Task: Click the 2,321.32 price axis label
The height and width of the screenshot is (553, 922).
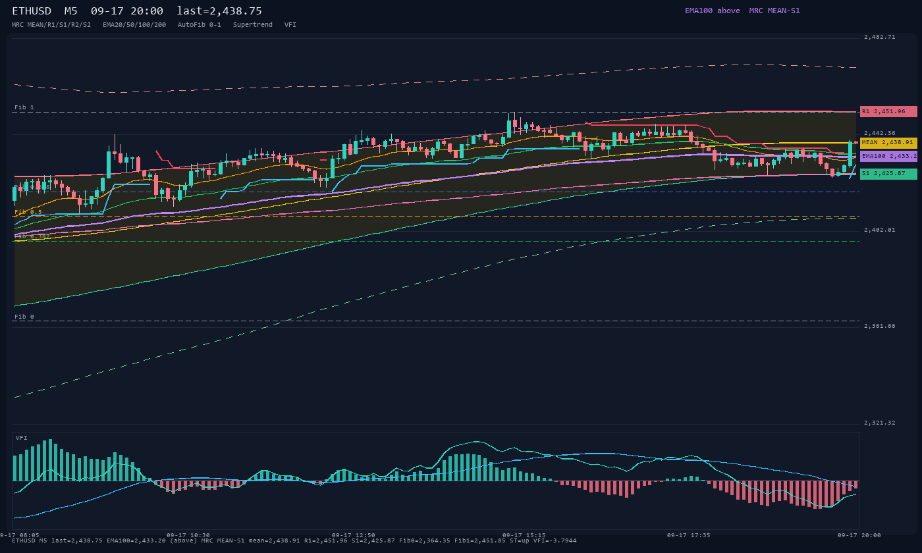Action: click(x=880, y=423)
